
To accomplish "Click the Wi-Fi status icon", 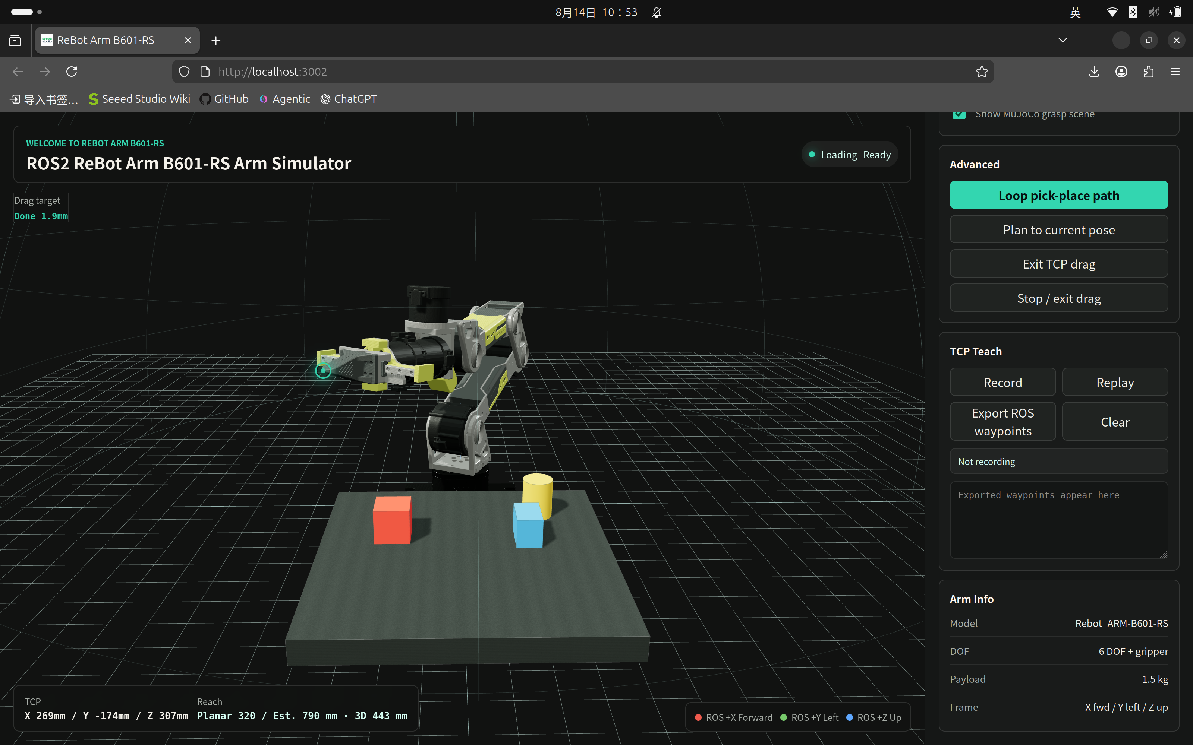I will point(1112,12).
